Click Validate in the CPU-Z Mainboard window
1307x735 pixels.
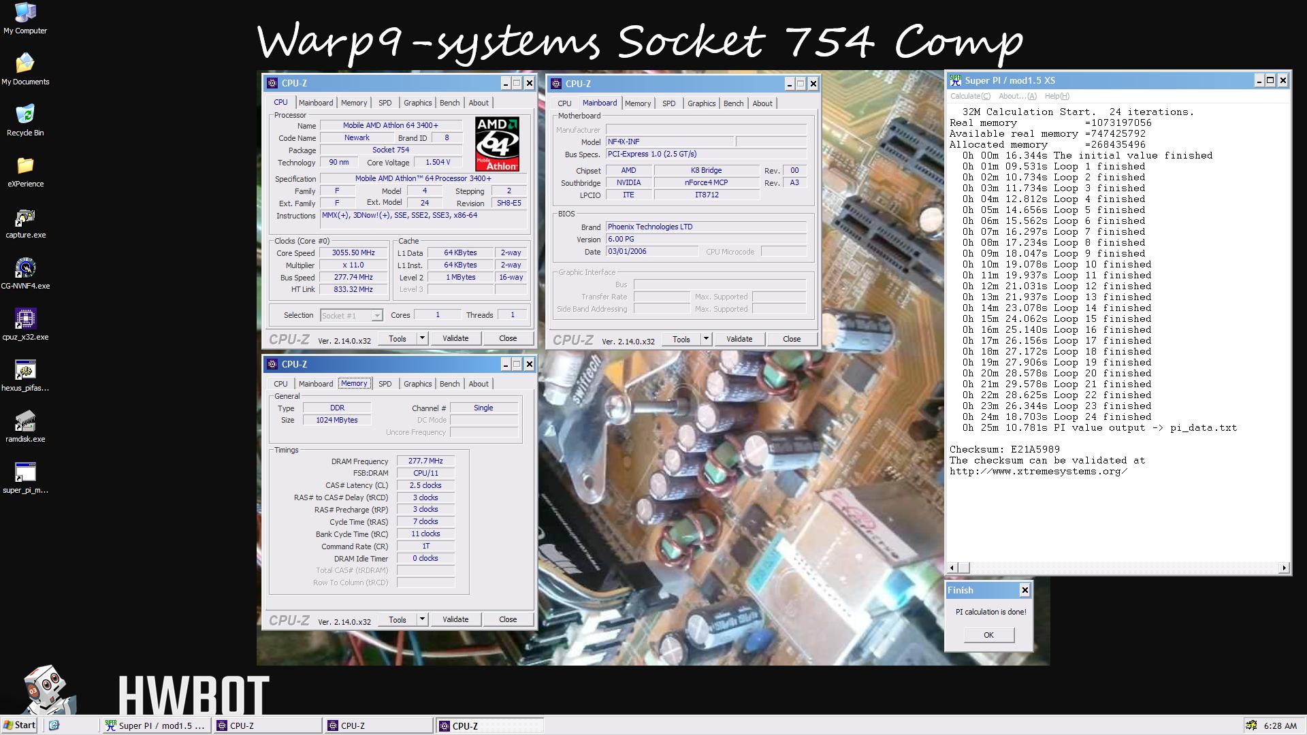click(739, 339)
